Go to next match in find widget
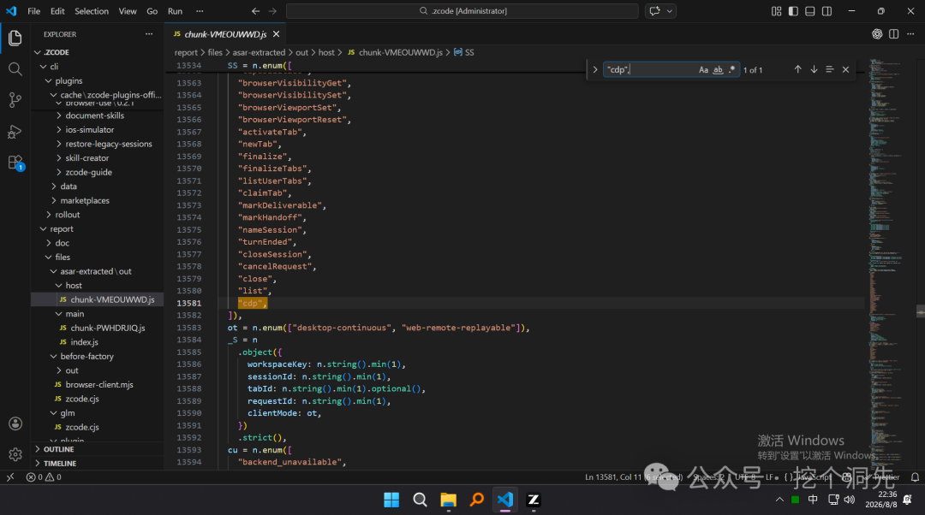This screenshot has height=515, width=925. tap(814, 69)
